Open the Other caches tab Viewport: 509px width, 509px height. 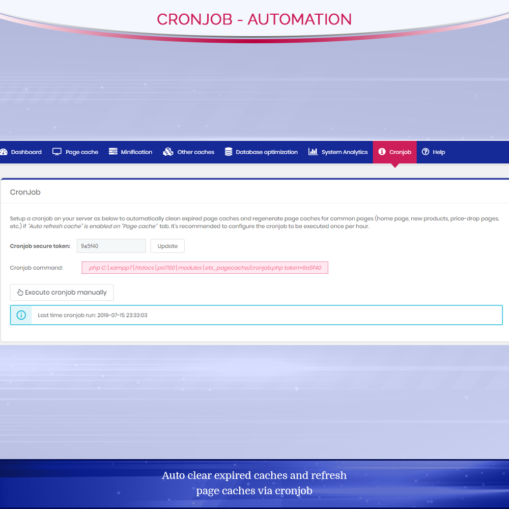[189, 152]
